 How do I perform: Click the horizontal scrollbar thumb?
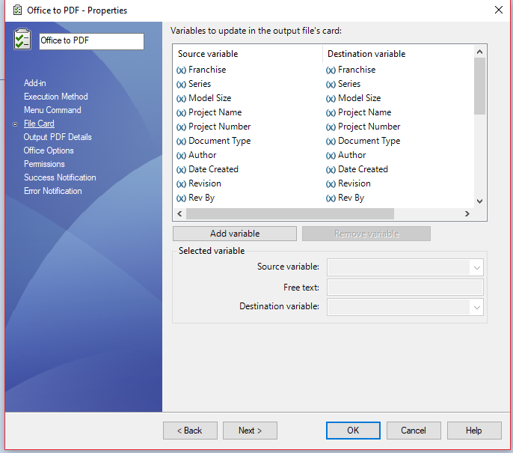(290, 213)
